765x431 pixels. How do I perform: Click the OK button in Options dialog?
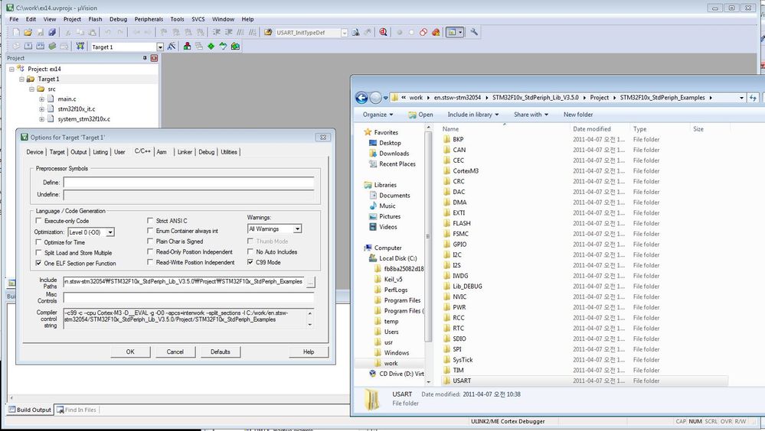130,352
